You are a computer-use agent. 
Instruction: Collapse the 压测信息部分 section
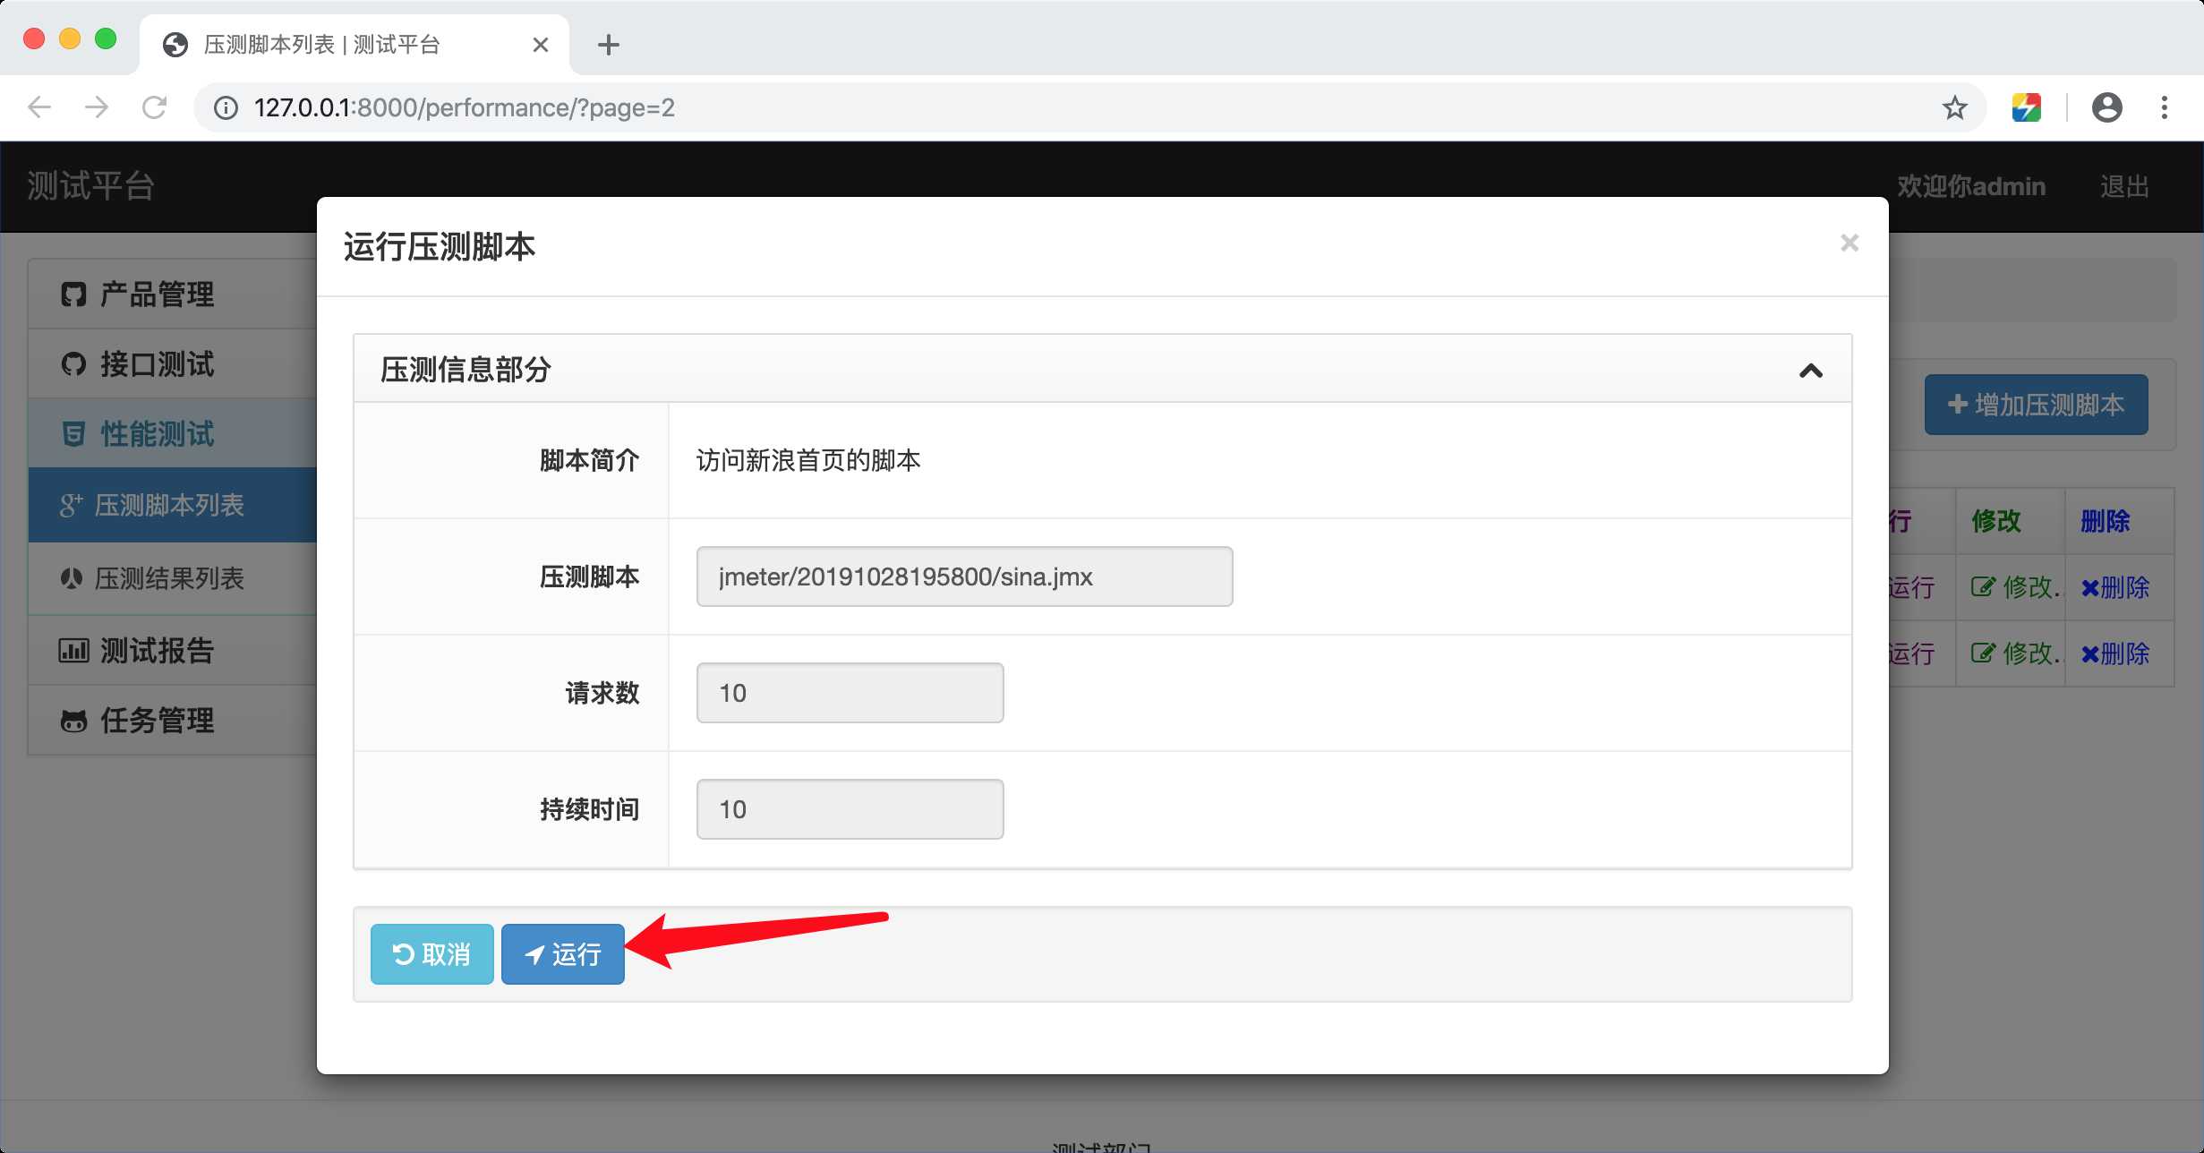(1814, 371)
